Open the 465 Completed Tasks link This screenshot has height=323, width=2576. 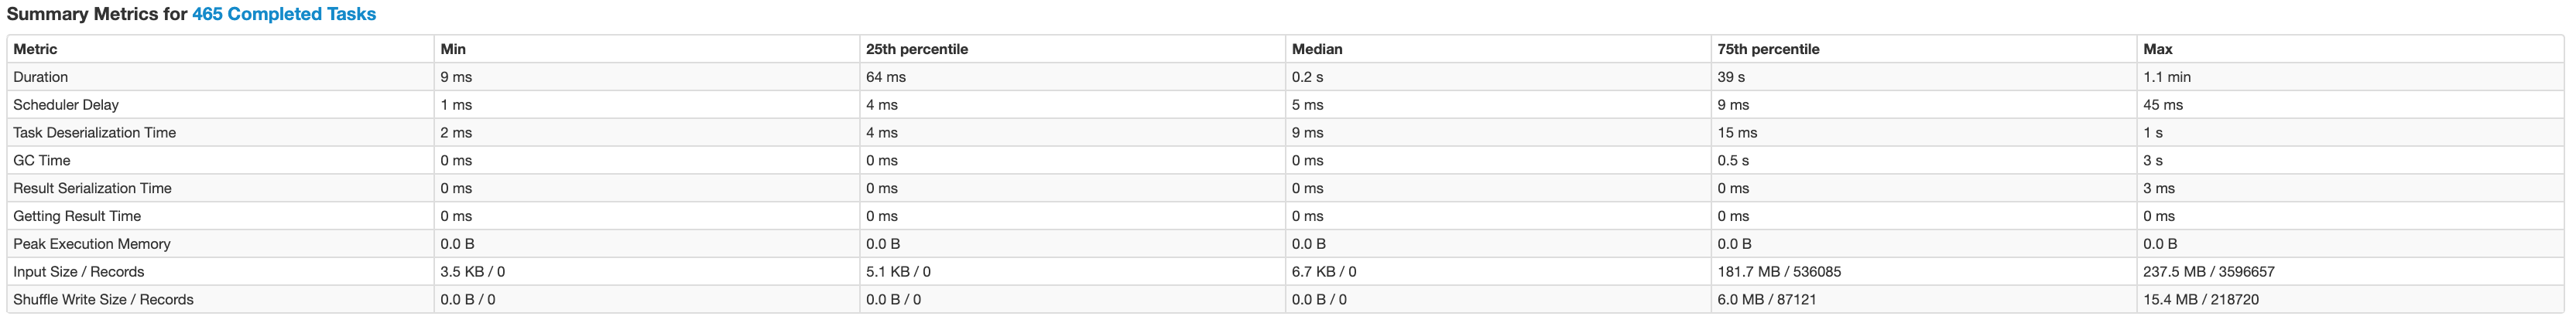(284, 14)
